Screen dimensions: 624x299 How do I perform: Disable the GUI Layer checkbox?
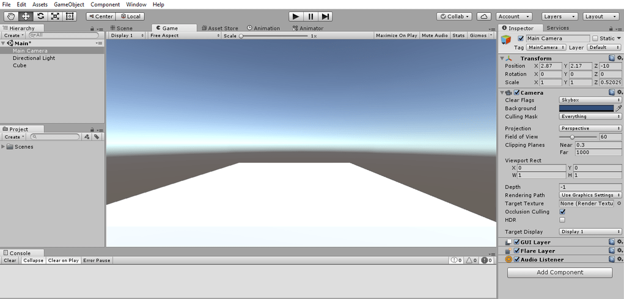(x=516, y=242)
